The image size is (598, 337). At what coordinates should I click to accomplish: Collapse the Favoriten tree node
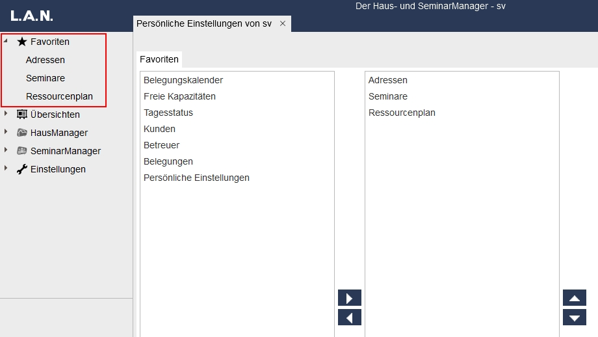tap(6, 41)
